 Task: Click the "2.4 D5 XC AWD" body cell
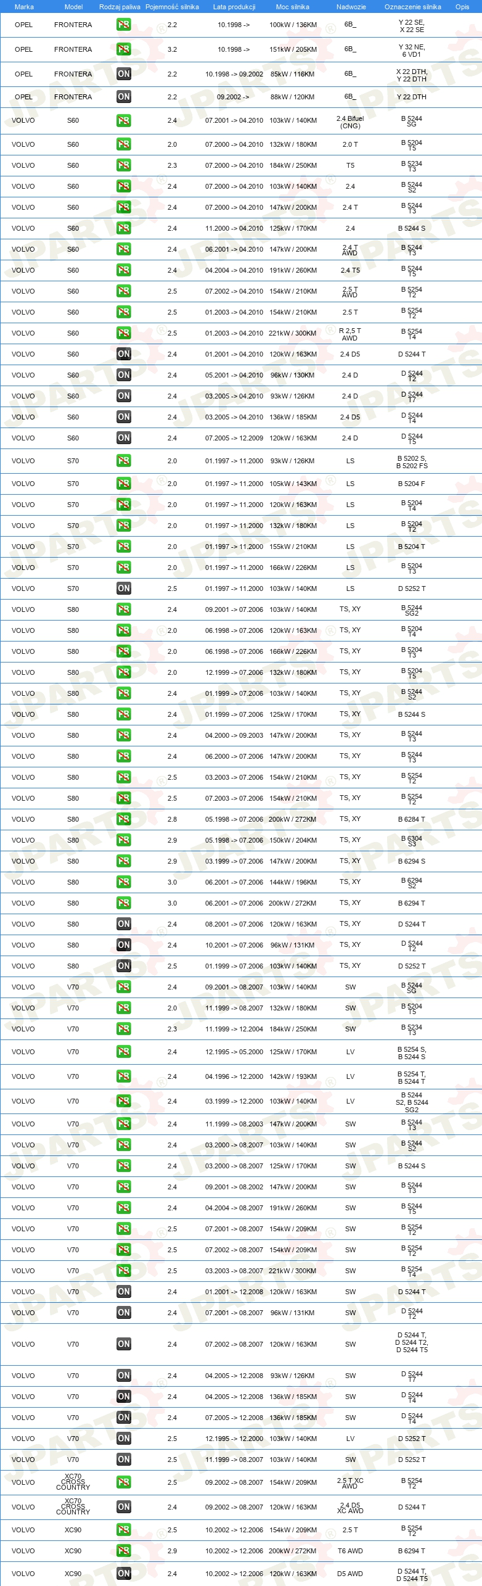point(350,1508)
